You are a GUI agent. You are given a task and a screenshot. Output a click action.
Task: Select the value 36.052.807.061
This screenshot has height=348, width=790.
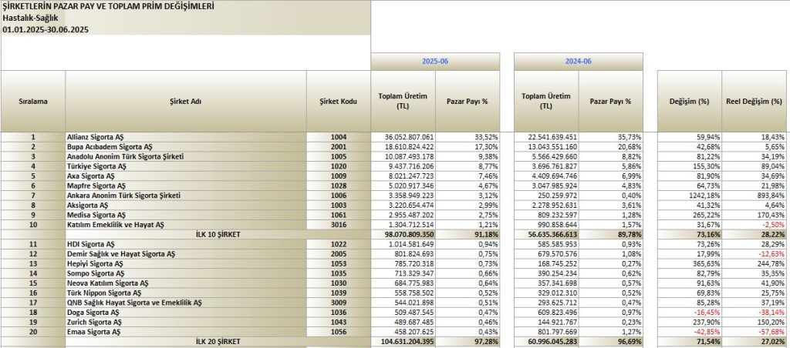(x=403, y=137)
